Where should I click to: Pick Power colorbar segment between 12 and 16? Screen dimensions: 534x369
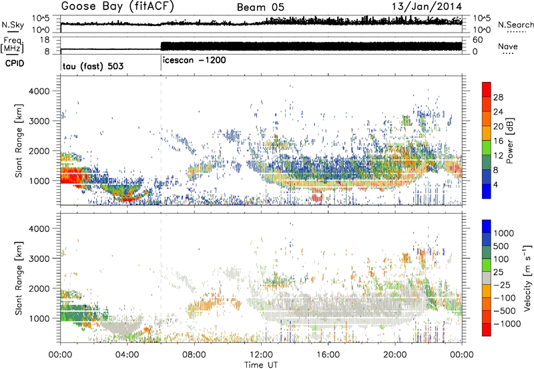[487, 147]
